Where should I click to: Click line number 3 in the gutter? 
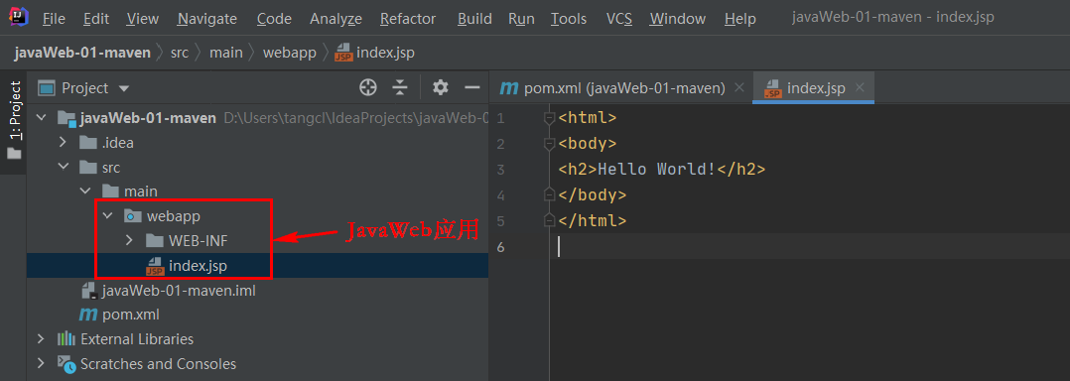tap(501, 170)
